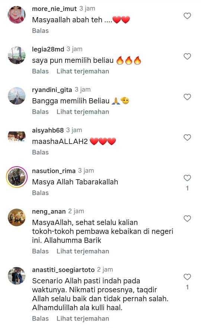Click Lihat terjemahan under neng_anan's comment
The height and width of the screenshot is (328, 201).
pos(83,251)
